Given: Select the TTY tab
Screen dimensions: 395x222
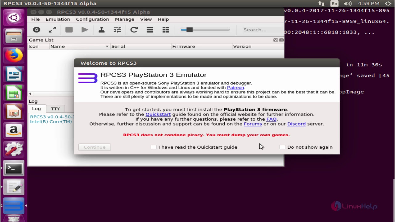Looking at the screenshot, I should (x=55, y=109).
